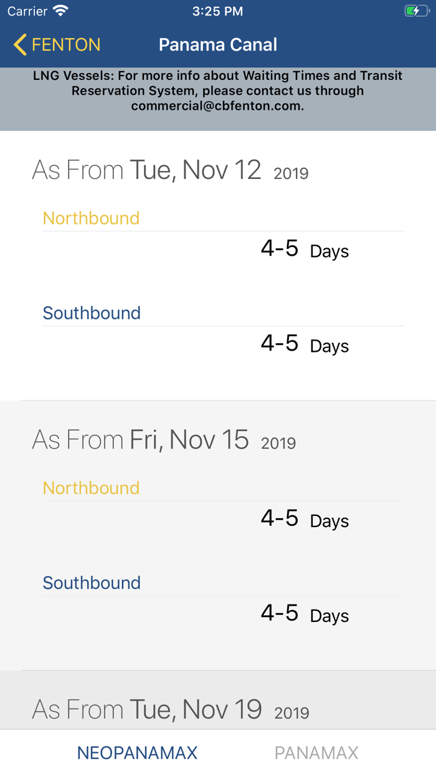
Task: Tap Northbound 4-5 Days value for Nov 15
Action: click(x=305, y=519)
